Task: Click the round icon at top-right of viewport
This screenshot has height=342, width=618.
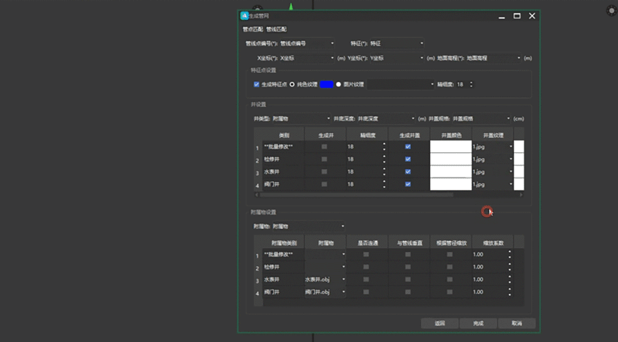Action: click(x=612, y=10)
